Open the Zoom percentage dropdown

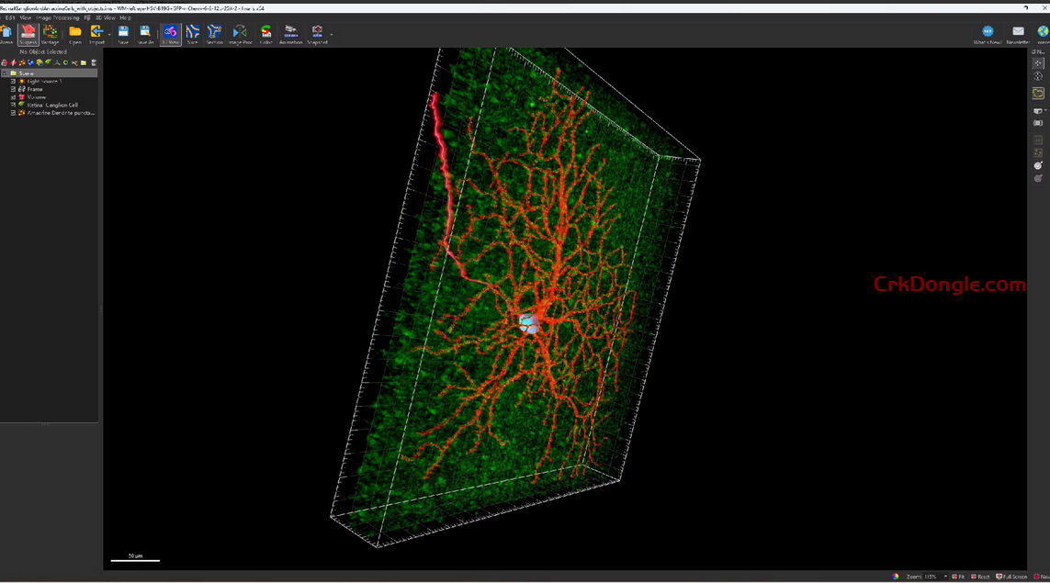[x=945, y=577]
